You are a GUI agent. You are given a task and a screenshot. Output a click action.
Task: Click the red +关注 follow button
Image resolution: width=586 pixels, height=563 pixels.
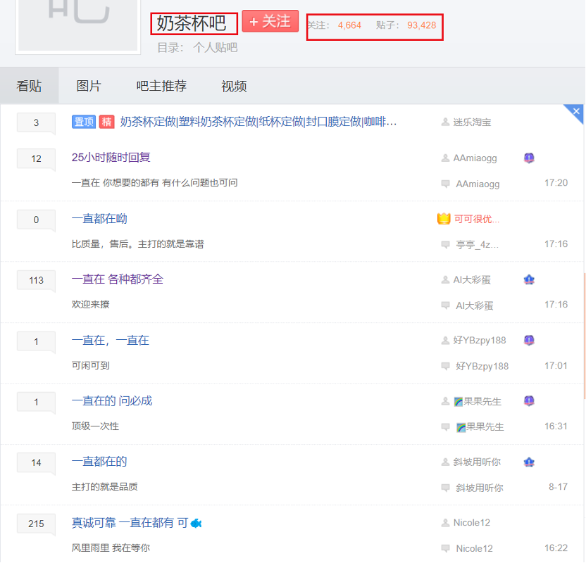click(x=270, y=22)
